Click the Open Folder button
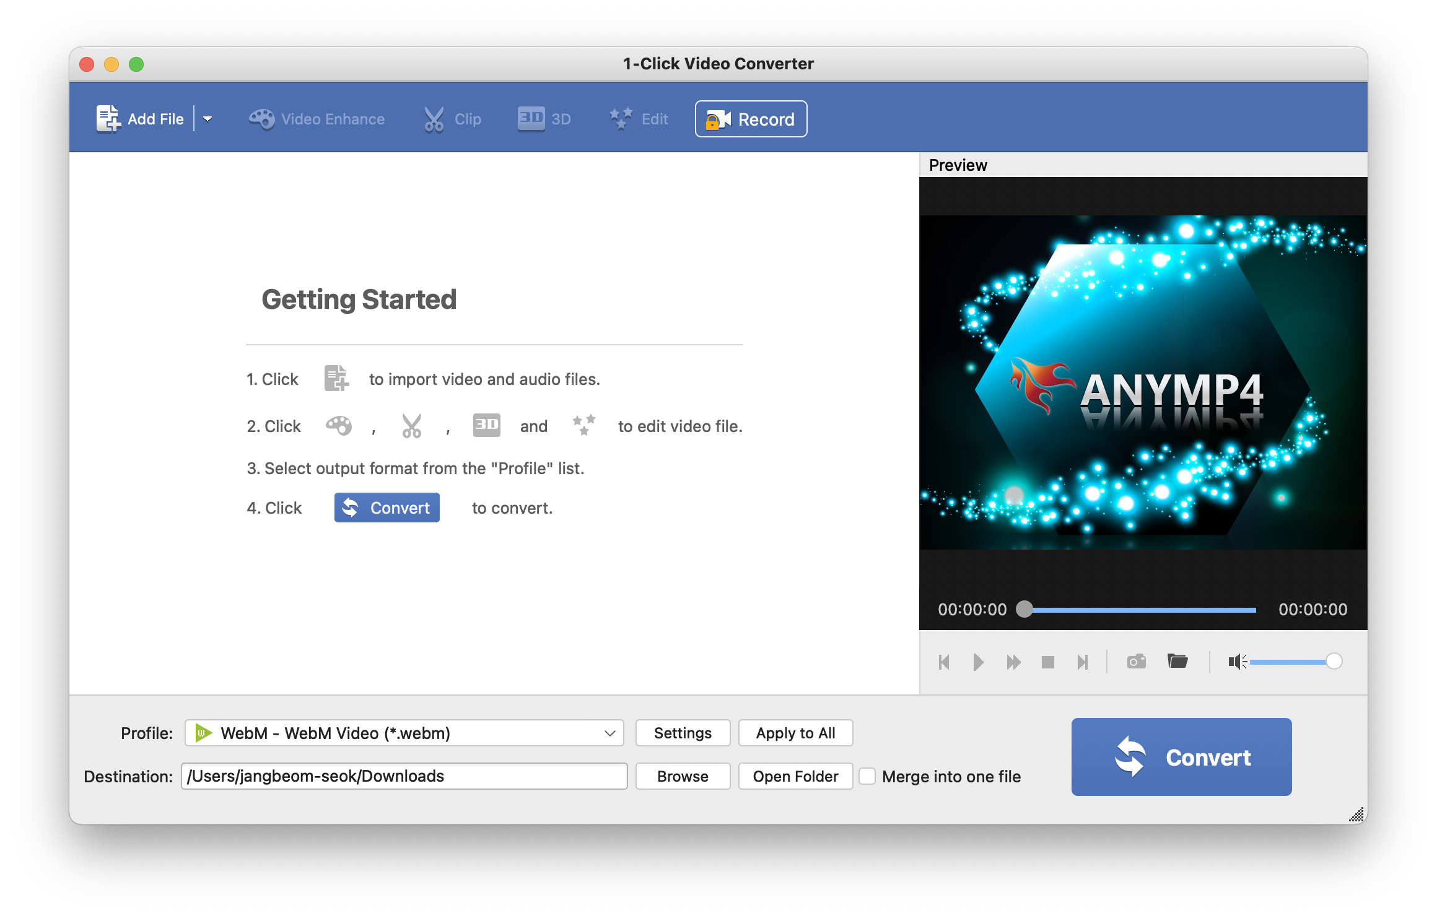This screenshot has width=1437, height=916. (x=795, y=776)
